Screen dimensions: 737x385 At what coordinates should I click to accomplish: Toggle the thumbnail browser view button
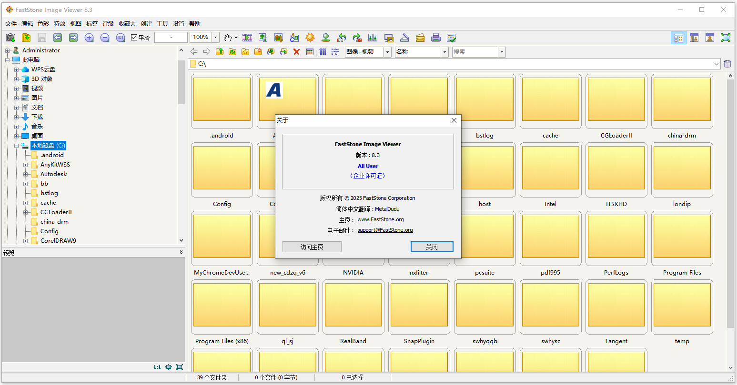678,38
